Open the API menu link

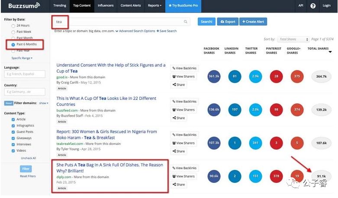click(301, 6)
